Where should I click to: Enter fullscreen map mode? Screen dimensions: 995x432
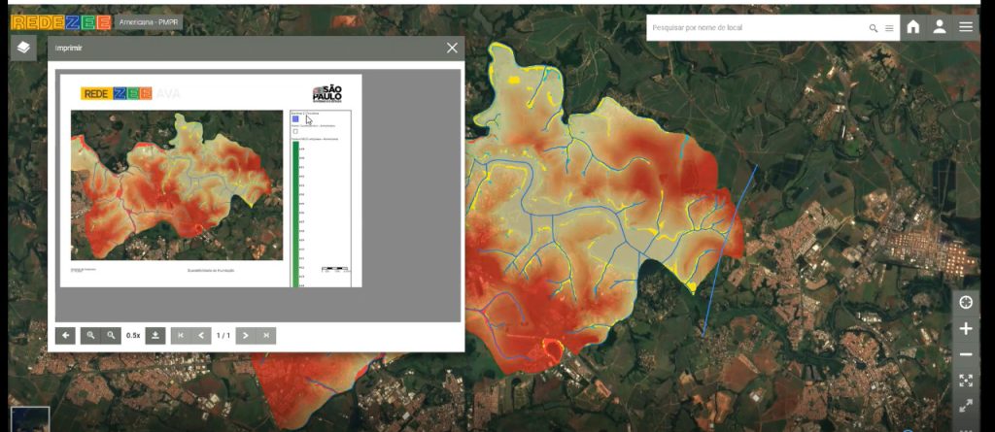tap(966, 406)
